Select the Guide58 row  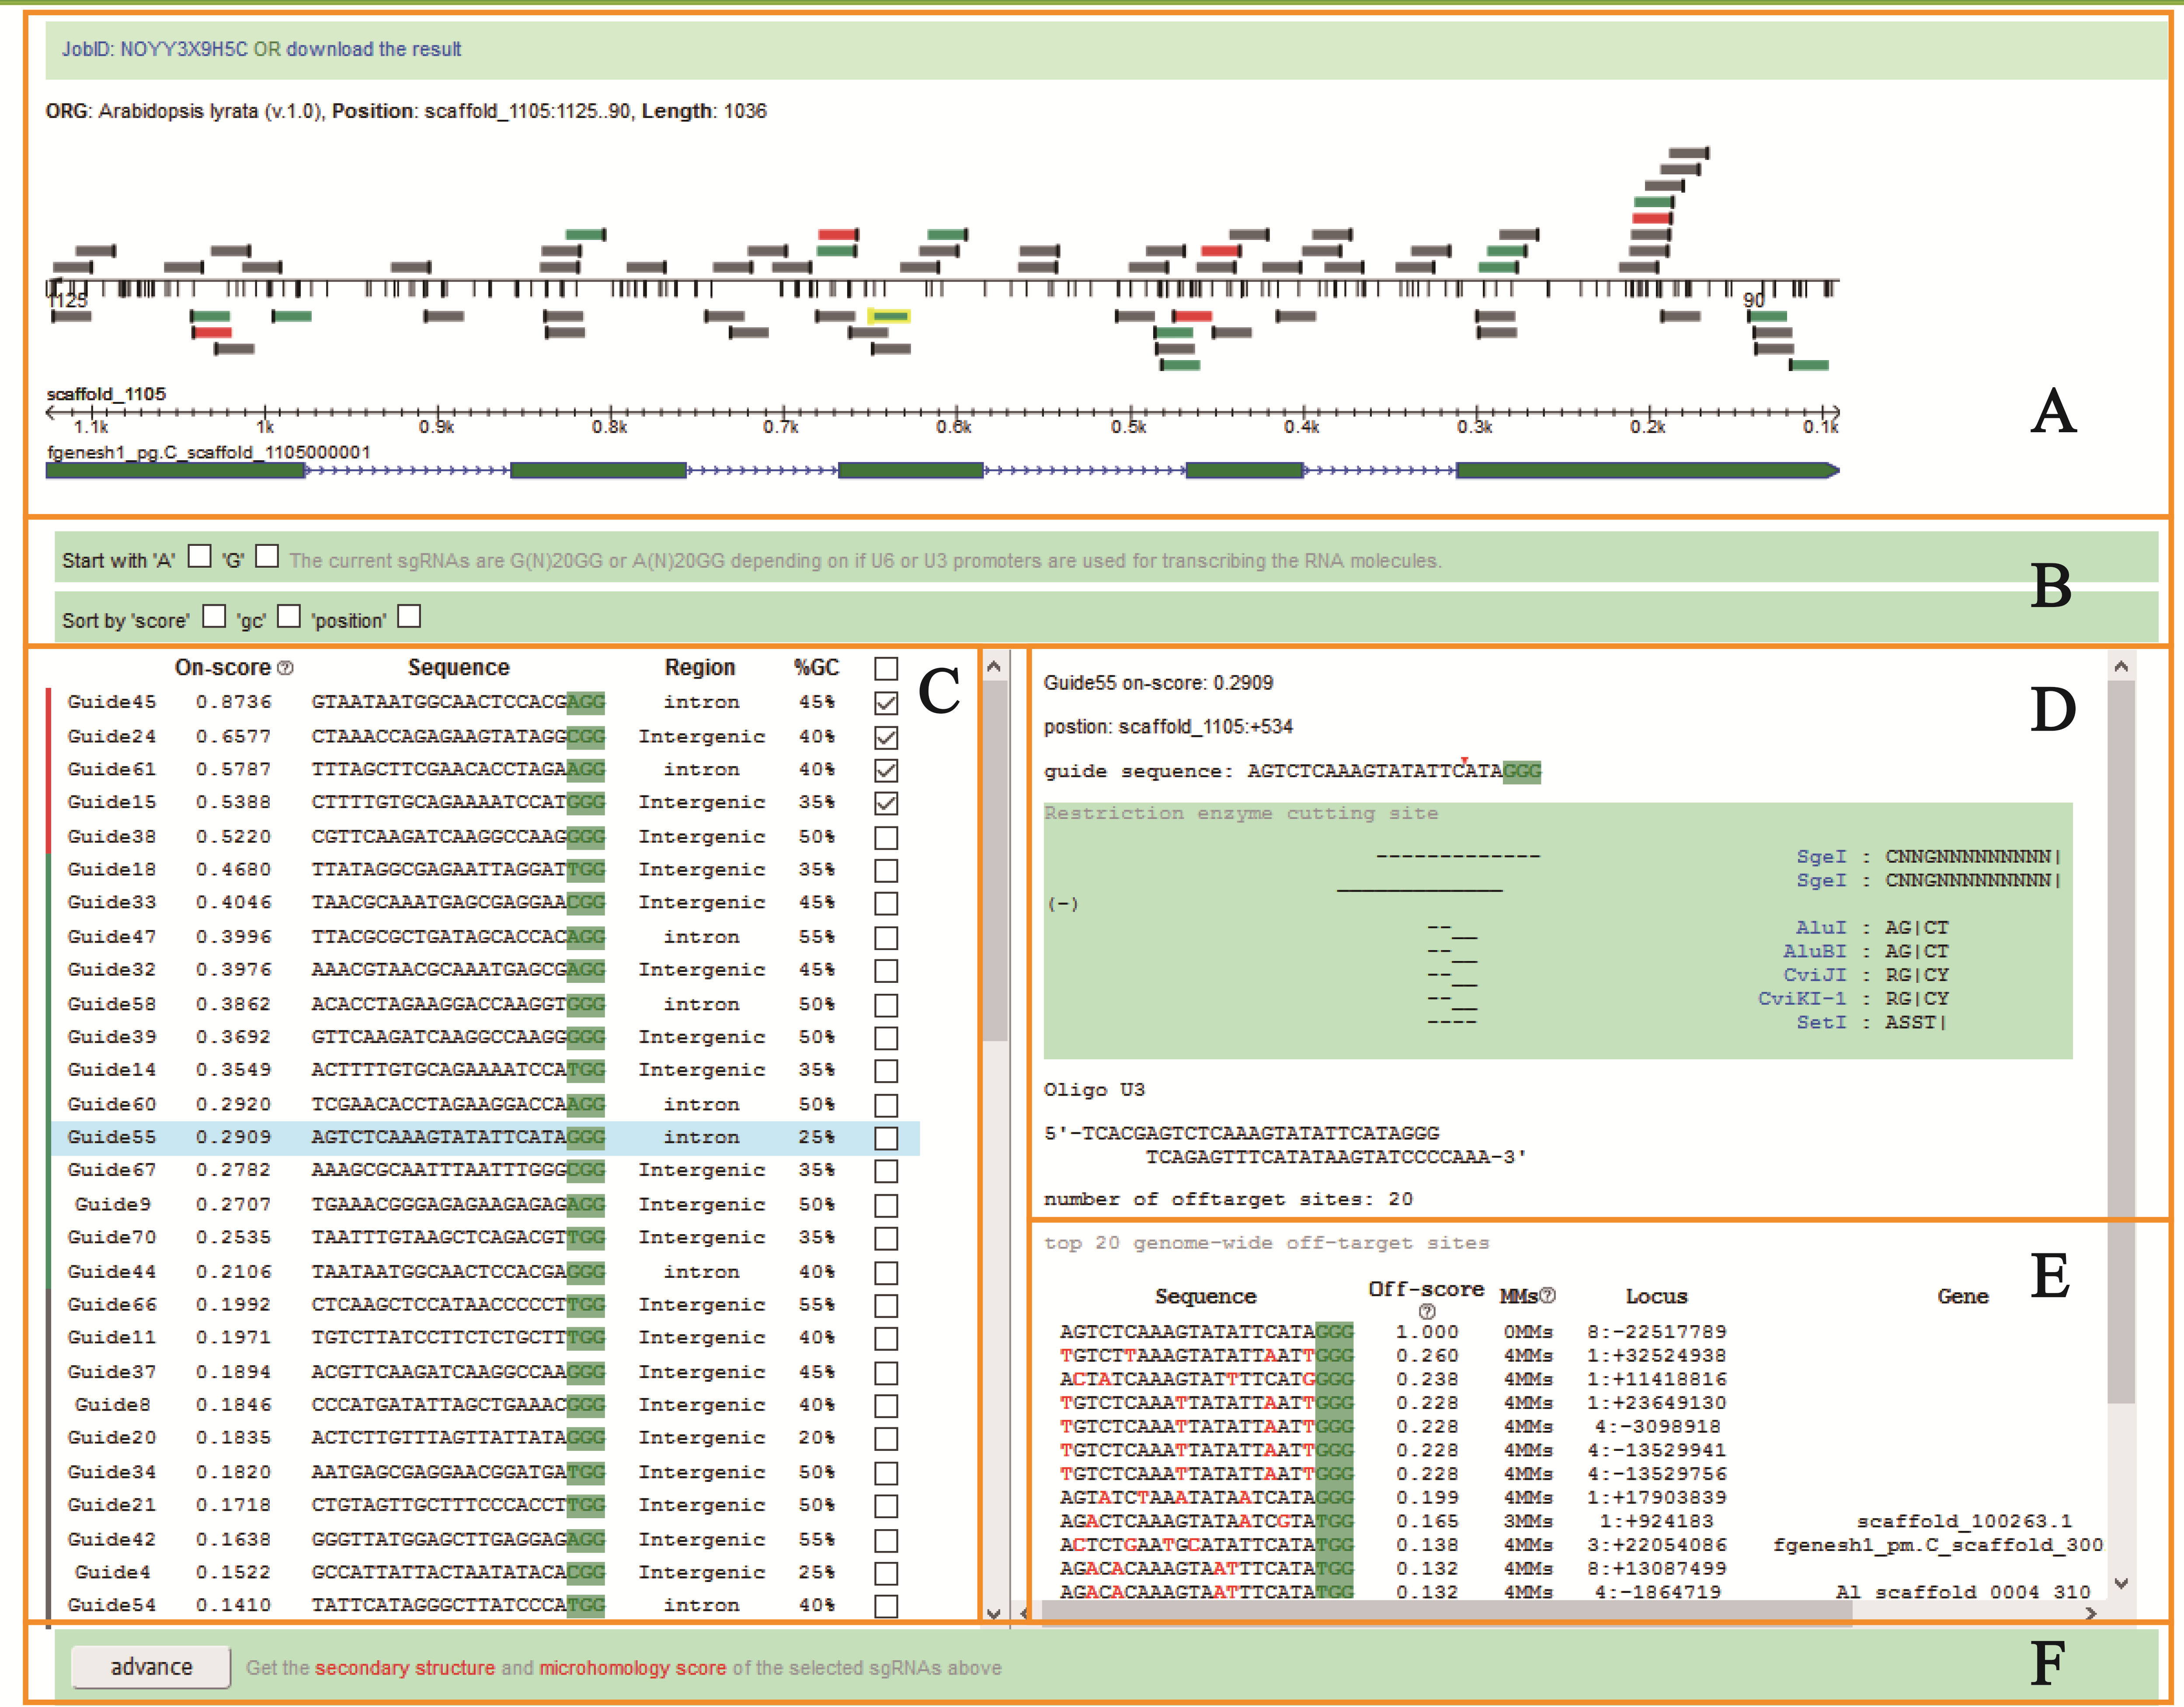pos(485,1003)
